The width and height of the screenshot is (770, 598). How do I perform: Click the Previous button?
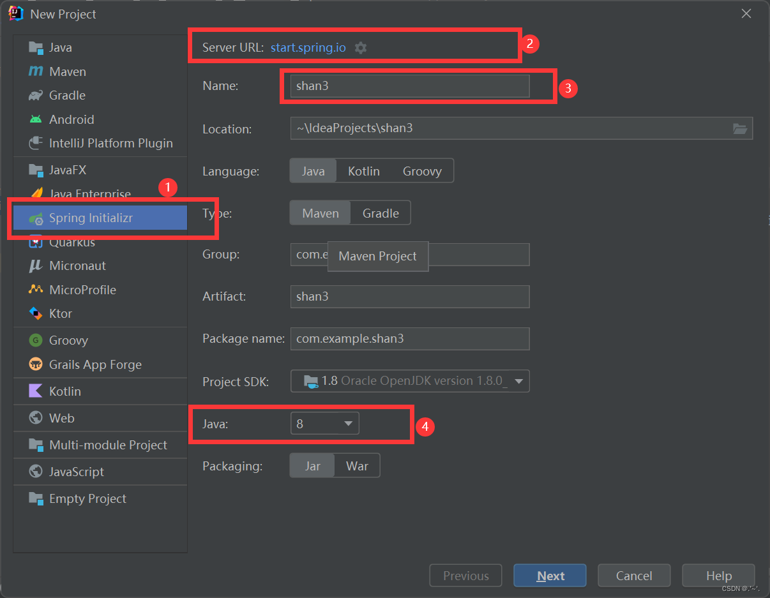click(465, 576)
